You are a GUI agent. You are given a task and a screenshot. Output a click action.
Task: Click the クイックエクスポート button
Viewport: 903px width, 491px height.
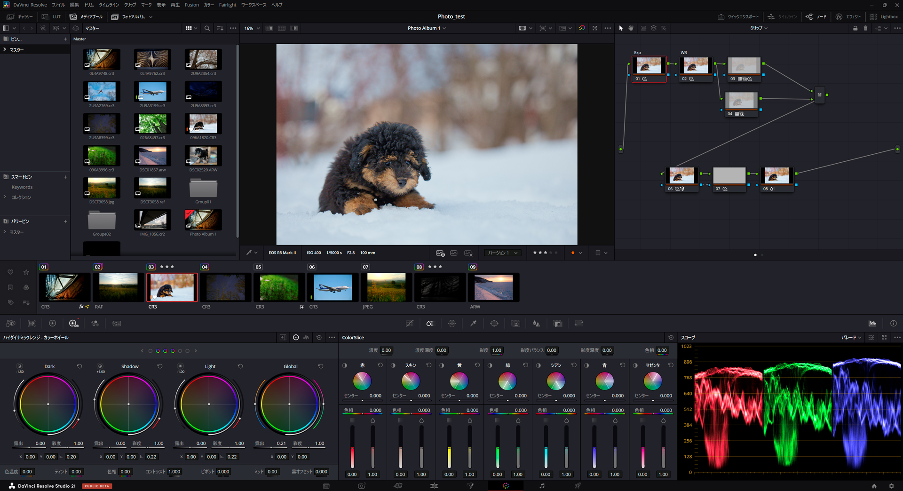[x=738, y=16]
